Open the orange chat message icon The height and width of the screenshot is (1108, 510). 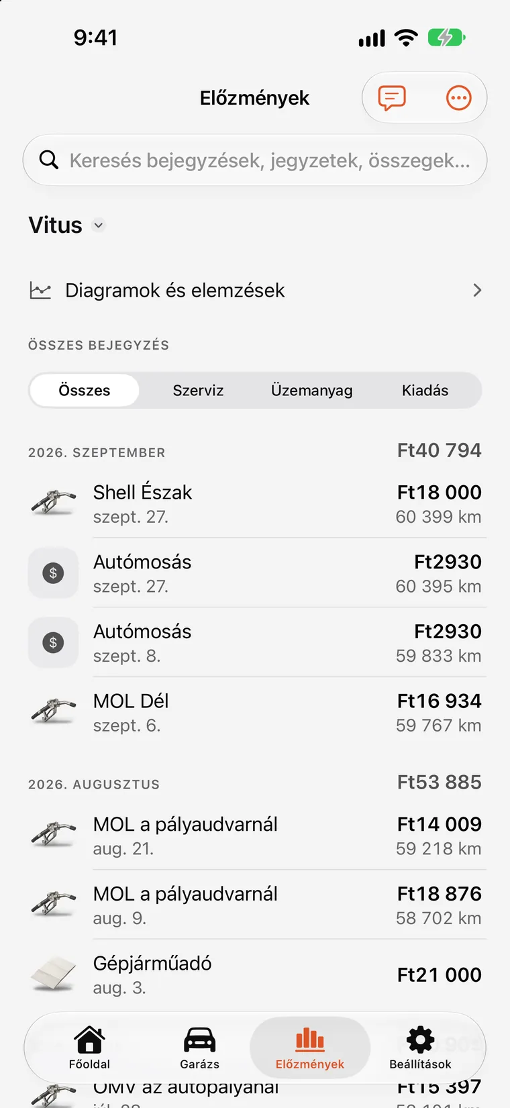pyautogui.click(x=392, y=98)
